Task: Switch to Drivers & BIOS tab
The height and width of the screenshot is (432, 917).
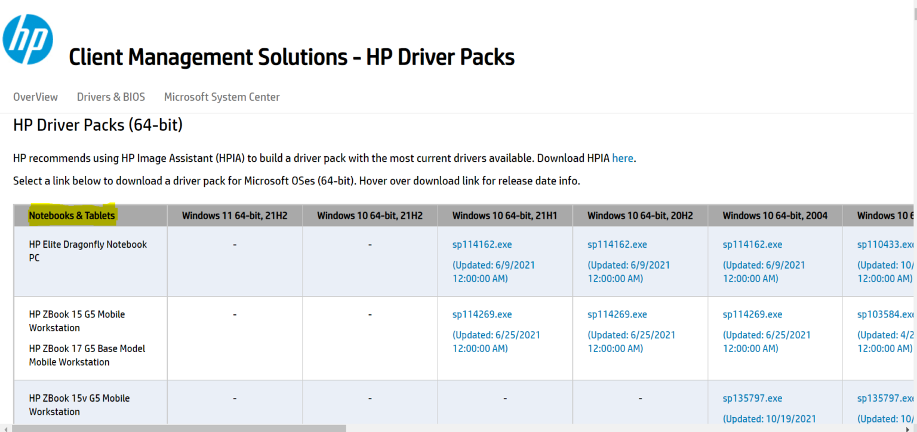Action: (x=111, y=97)
